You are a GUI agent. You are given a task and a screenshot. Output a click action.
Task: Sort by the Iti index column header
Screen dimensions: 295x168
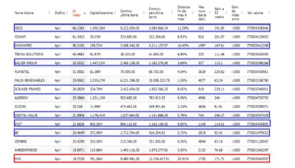(x=77, y=13)
